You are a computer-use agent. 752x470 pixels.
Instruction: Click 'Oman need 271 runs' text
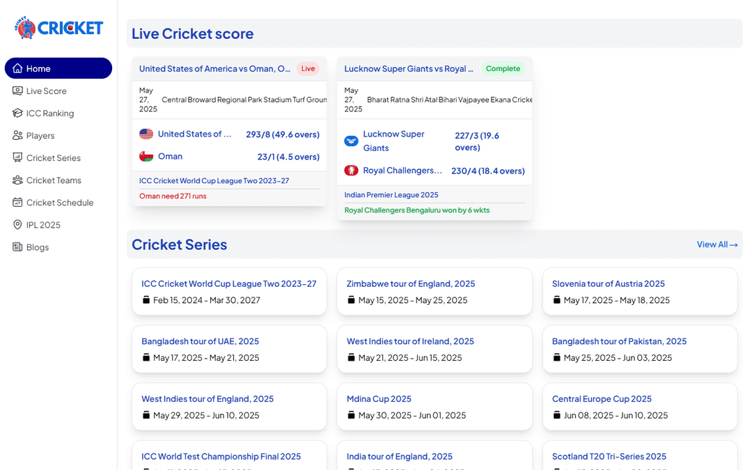point(173,196)
